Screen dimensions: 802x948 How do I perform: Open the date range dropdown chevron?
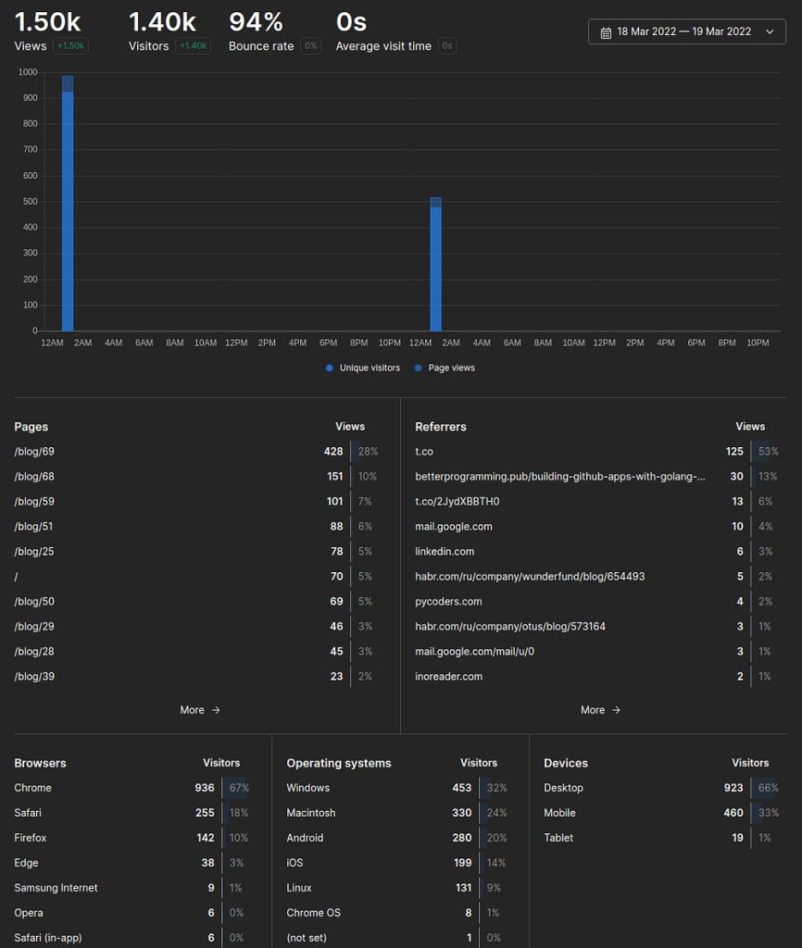tap(769, 31)
